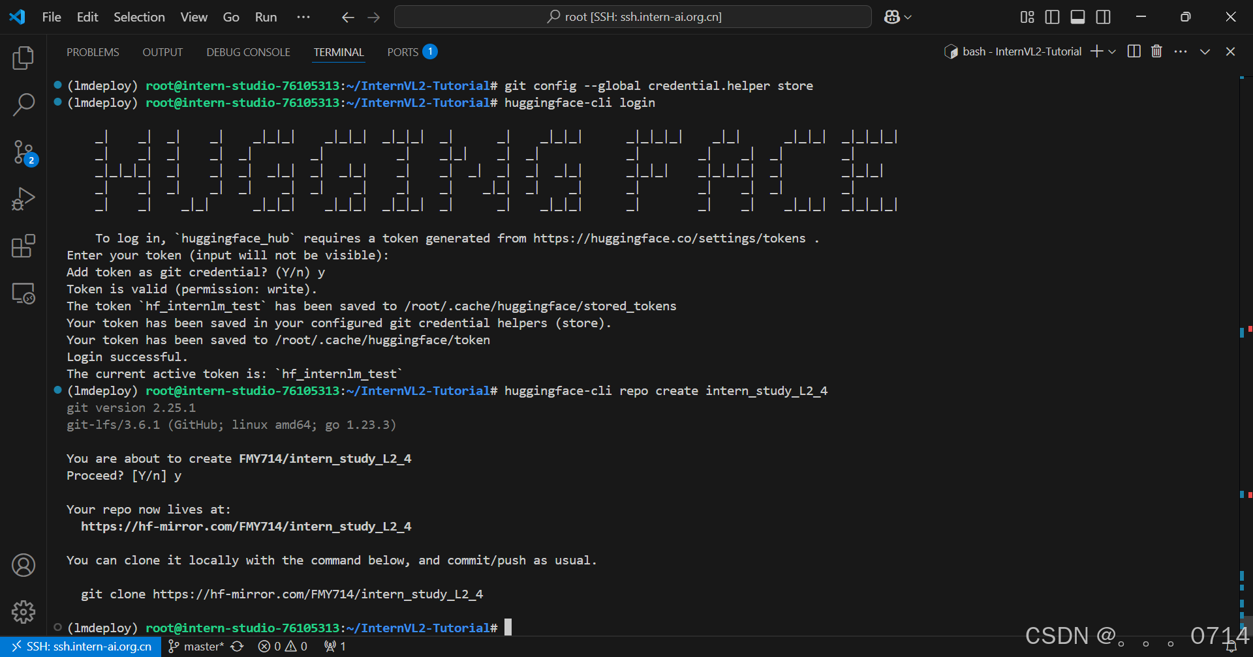The width and height of the screenshot is (1253, 657).
Task: Switch to the PORTS tab
Action: pos(412,52)
